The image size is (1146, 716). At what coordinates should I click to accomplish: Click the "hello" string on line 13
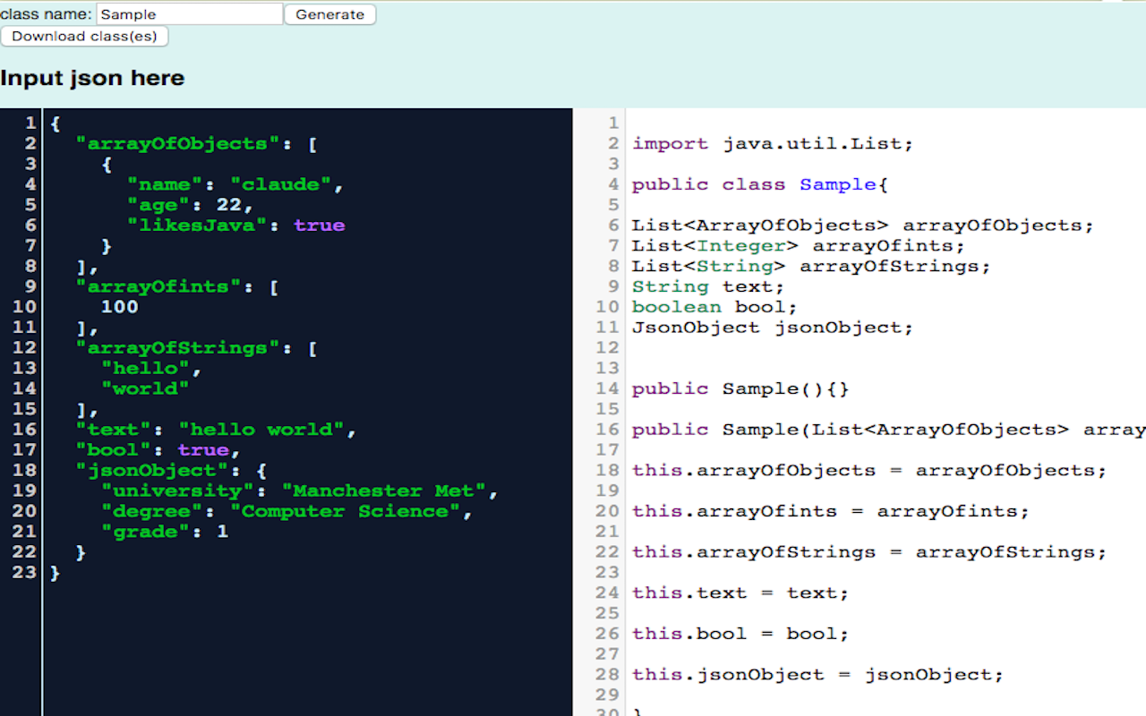[146, 368]
